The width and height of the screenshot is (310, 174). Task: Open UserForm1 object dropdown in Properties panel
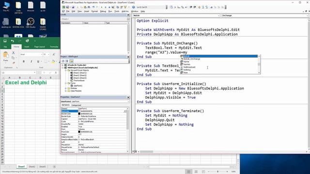[128, 101]
